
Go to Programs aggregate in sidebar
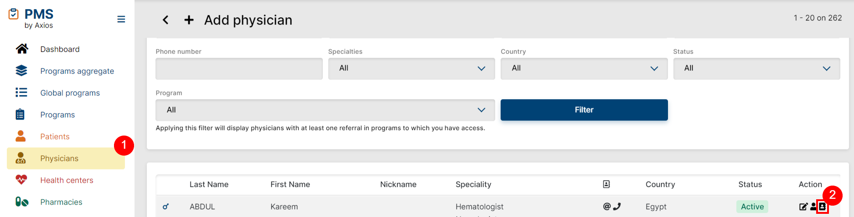(77, 71)
